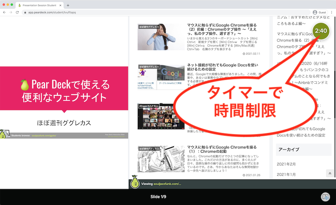The width and height of the screenshot is (336, 205).
Task: Click the Google building article thumbnail
Action: coord(160,77)
